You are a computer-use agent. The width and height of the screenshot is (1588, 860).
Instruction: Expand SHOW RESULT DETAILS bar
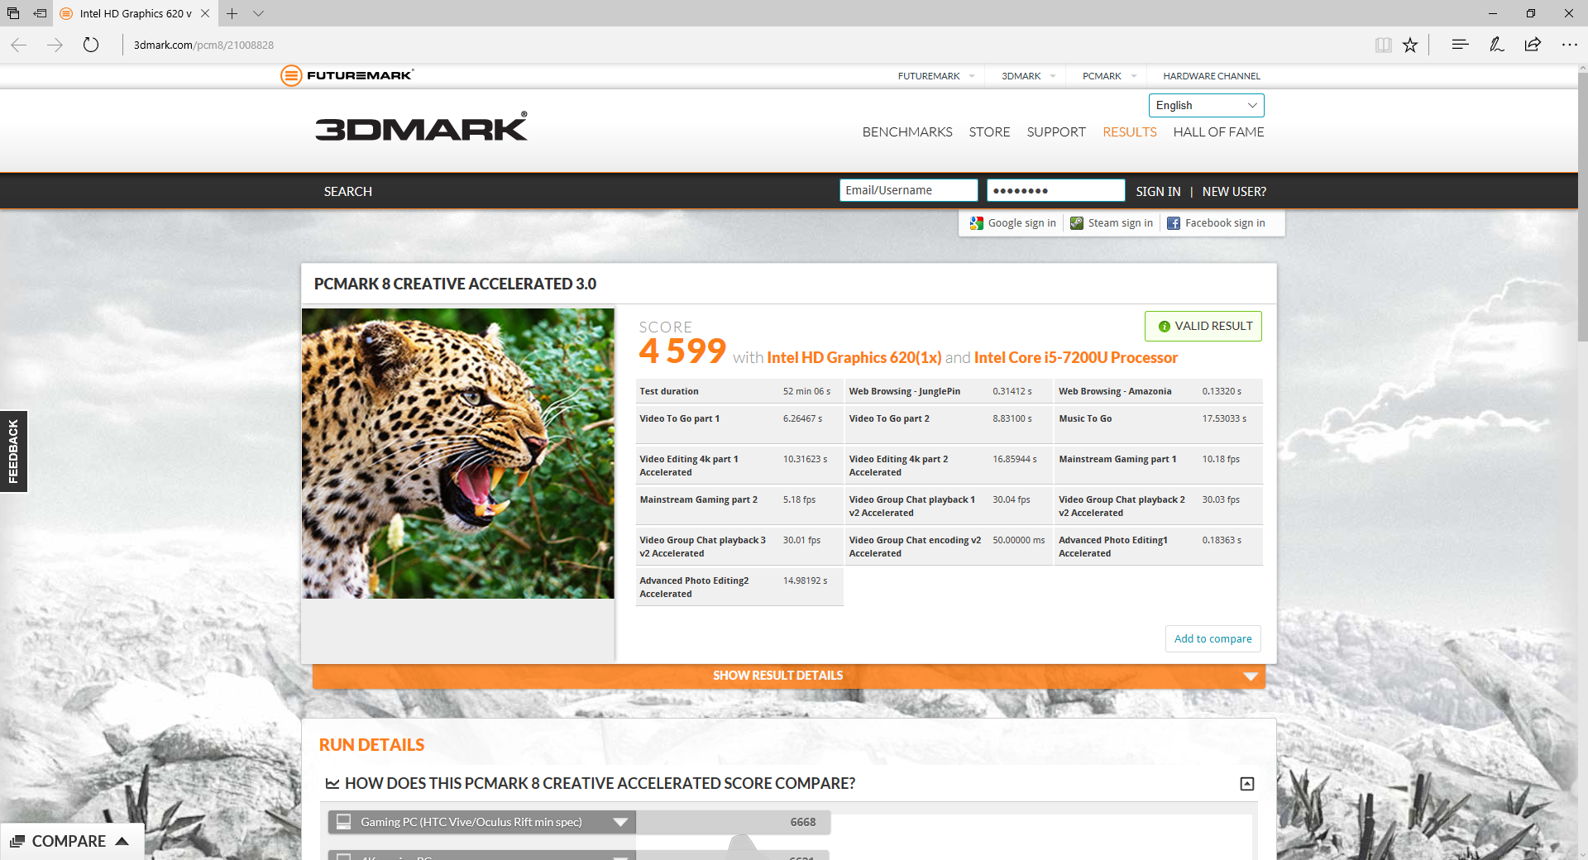tap(789, 676)
